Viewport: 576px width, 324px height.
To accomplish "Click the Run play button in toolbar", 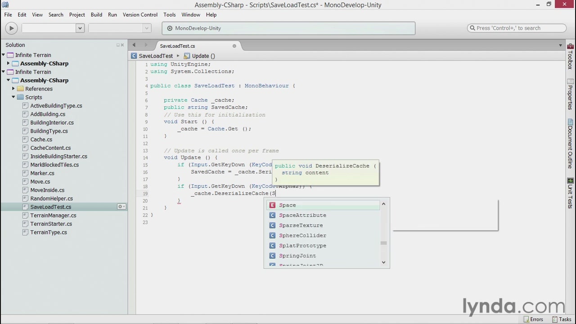I will [11, 28].
